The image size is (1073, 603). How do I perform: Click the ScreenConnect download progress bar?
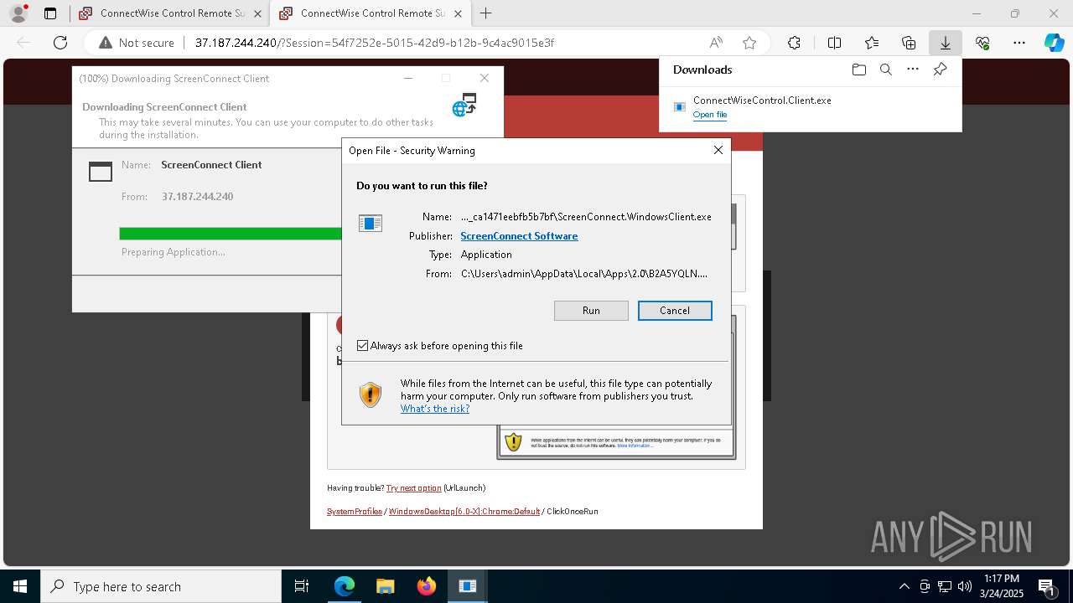coord(231,234)
